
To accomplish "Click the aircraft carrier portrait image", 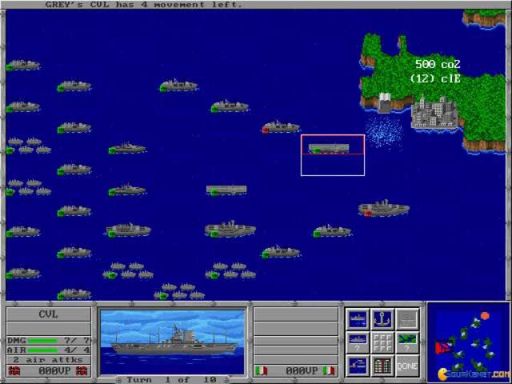I will pyautogui.click(x=173, y=342).
